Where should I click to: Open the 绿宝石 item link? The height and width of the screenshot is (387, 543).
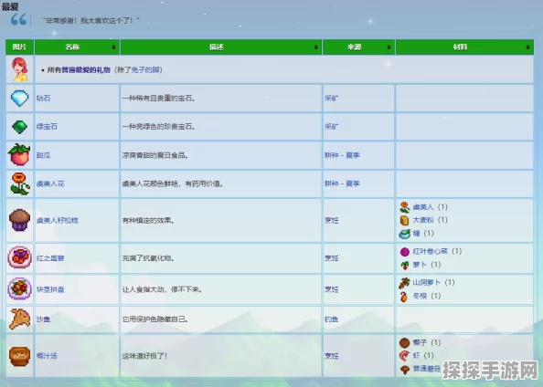click(x=47, y=127)
